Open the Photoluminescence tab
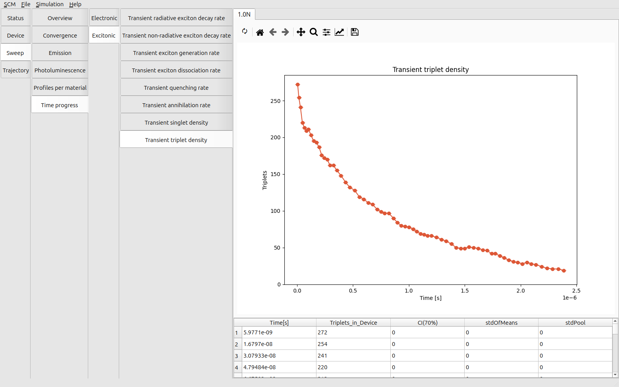 (60, 70)
